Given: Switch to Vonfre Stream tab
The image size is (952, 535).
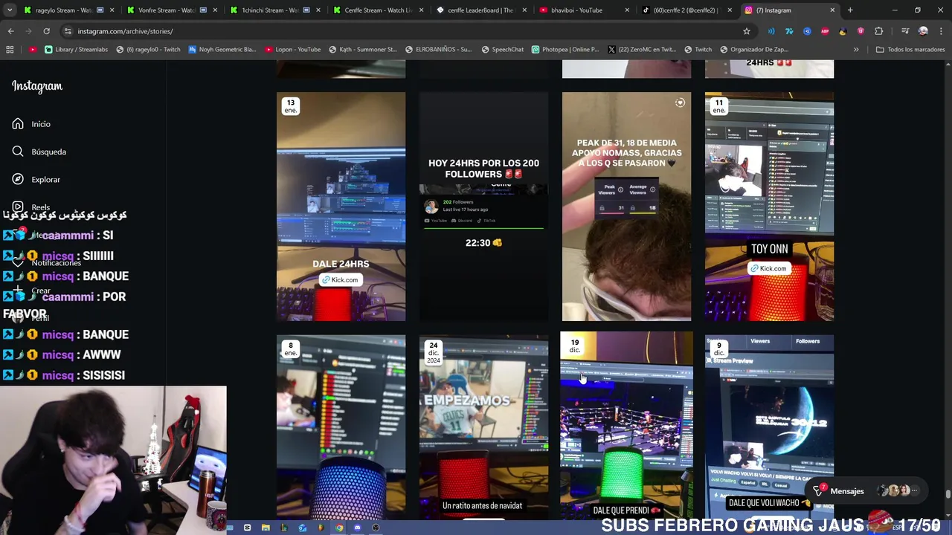Looking at the screenshot, I should [x=171, y=10].
